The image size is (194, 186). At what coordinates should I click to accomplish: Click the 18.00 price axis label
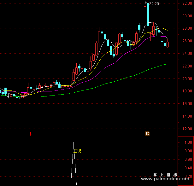click(x=187, y=91)
